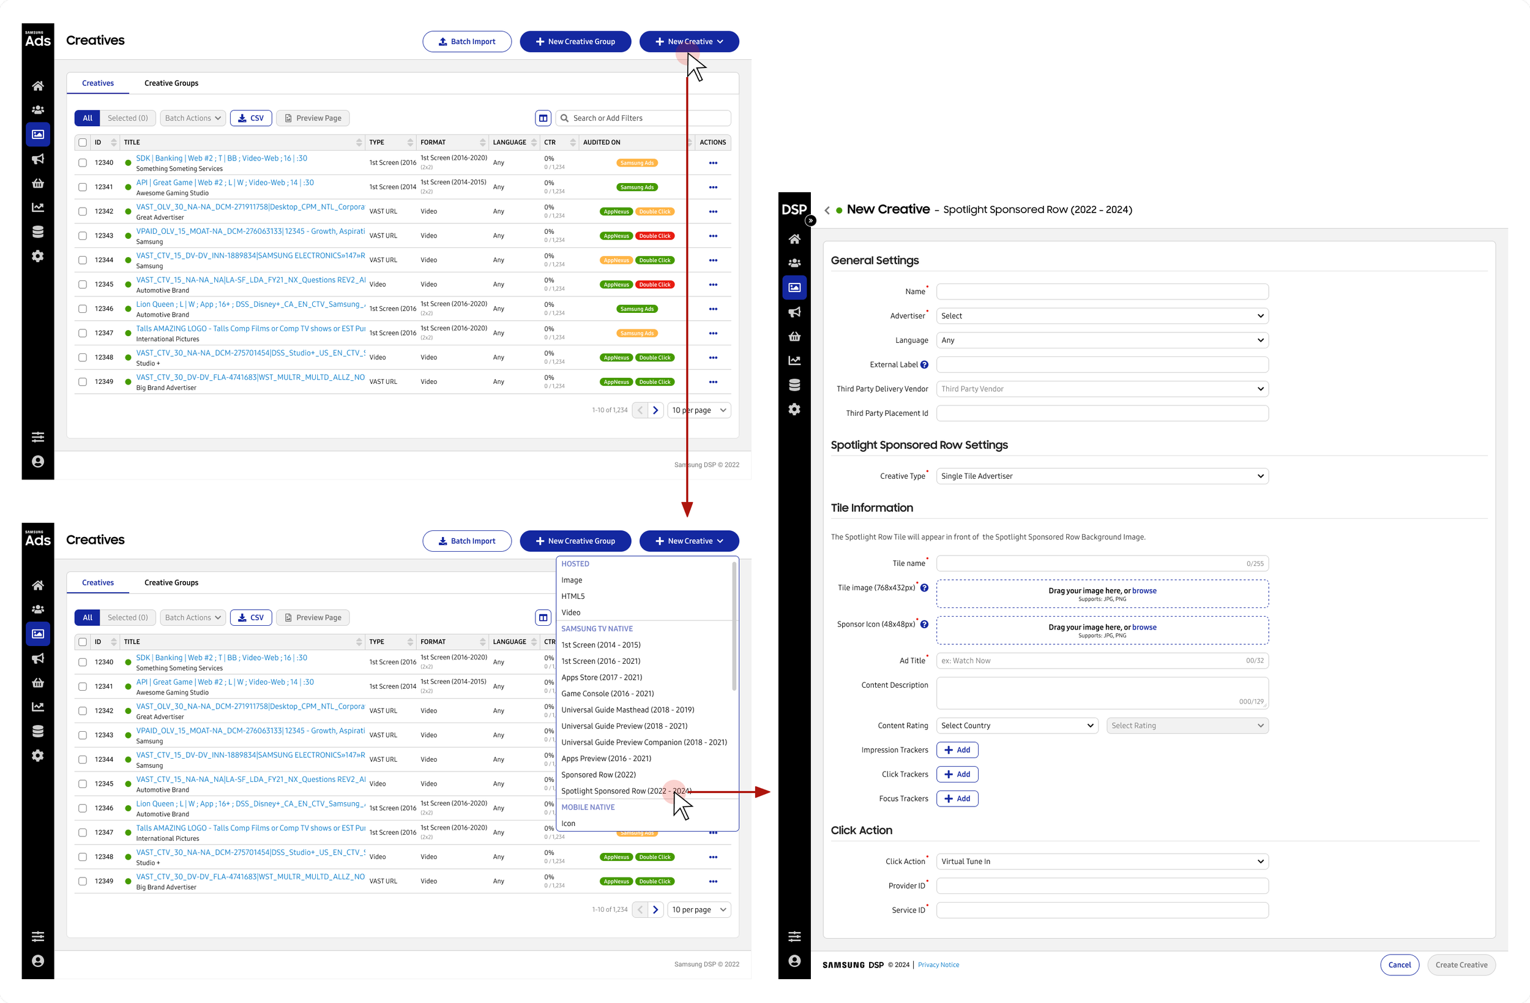The image size is (1530, 1003).
Task: Open the Click Action Virtual Tune In dropdown
Action: click(x=1101, y=862)
